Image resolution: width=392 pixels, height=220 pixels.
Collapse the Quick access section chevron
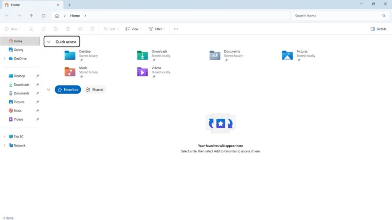[x=49, y=42]
